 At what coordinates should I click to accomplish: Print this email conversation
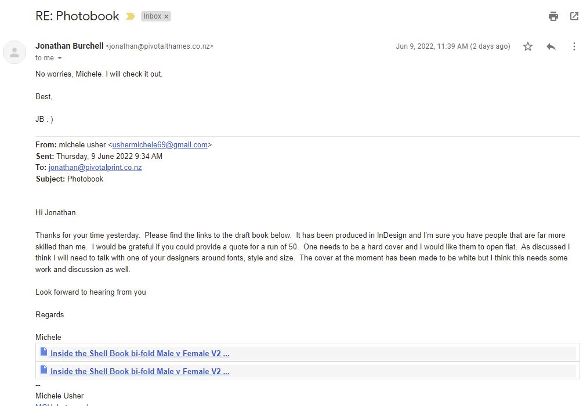pos(553,16)
